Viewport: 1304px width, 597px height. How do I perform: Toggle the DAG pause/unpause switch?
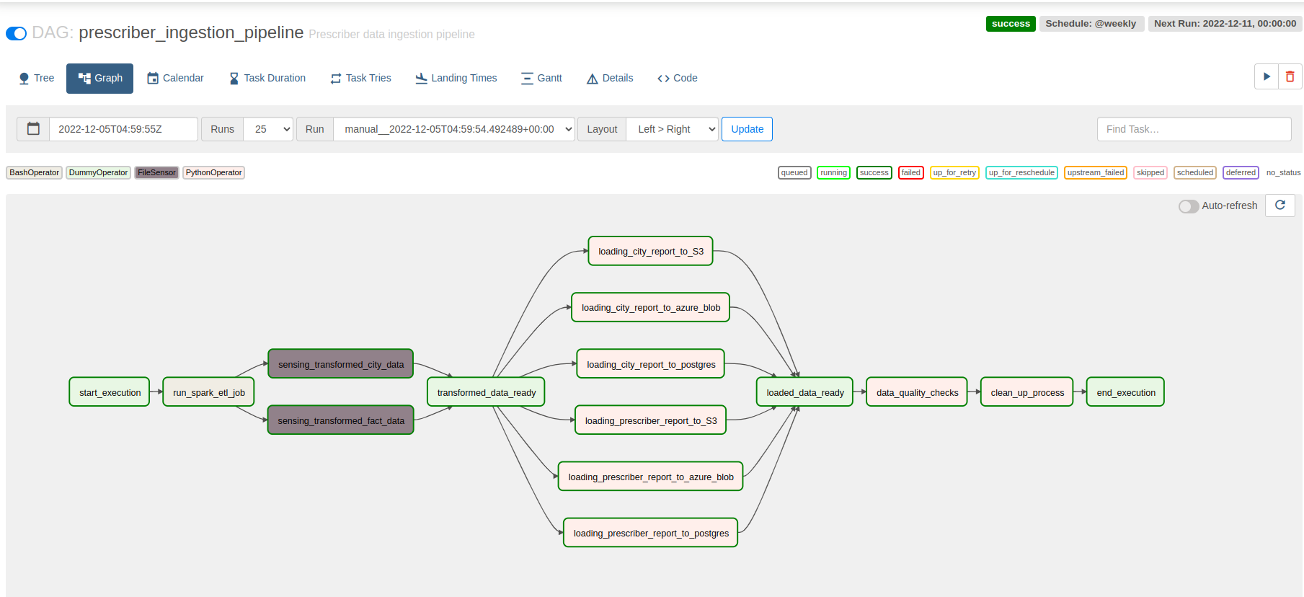(x=16, y=33)
